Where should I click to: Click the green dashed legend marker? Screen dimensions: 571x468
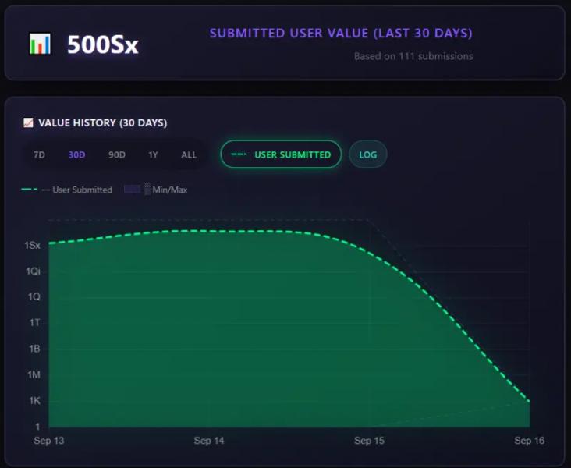pyautogui.click(x=29, y=190)
